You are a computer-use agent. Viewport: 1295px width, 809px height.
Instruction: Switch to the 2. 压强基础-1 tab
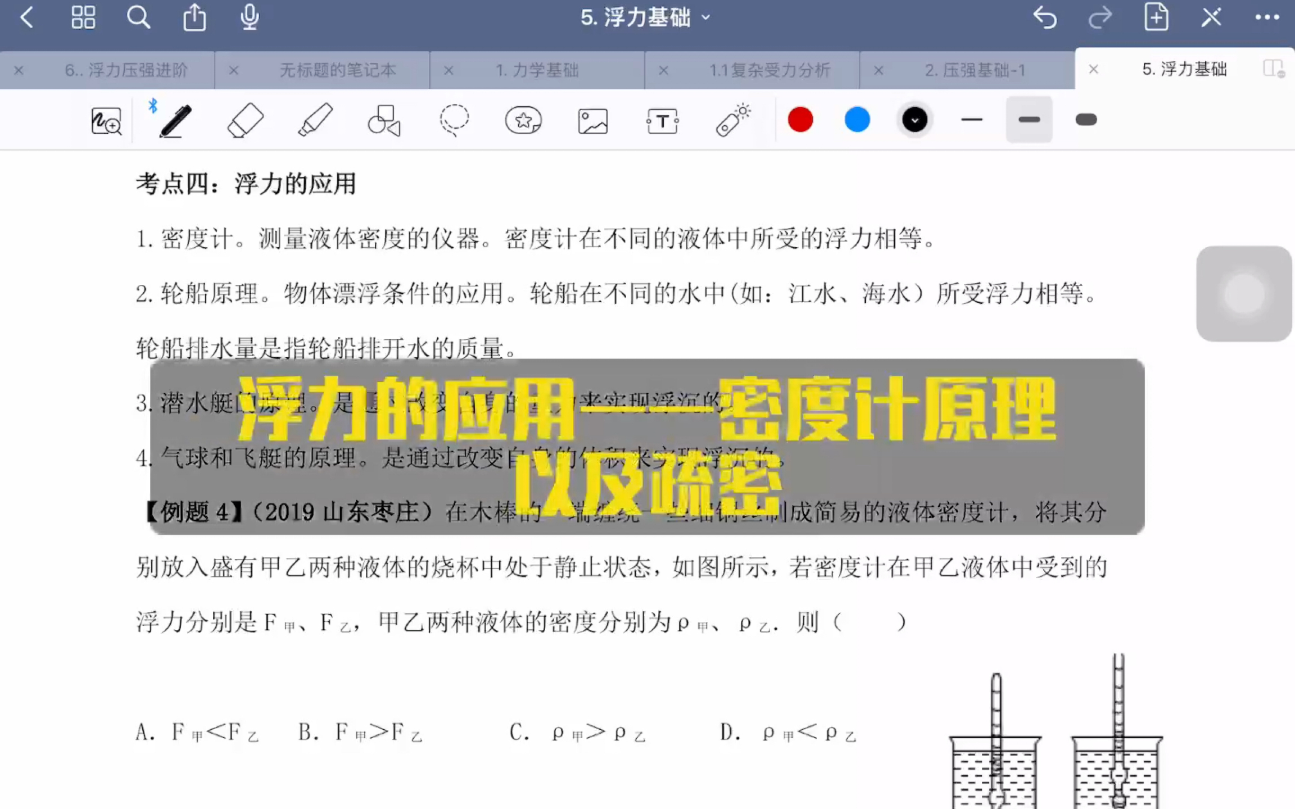point(975,70)
